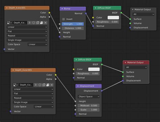
Task: Open Object Space dropdown on Displacement node
Action: tap(89, 97)
